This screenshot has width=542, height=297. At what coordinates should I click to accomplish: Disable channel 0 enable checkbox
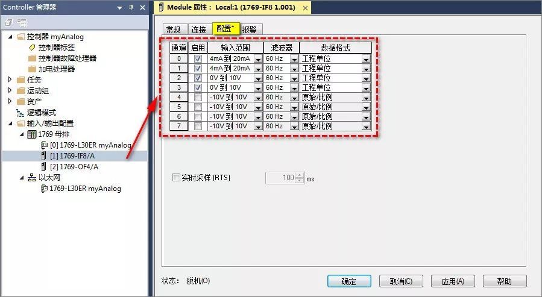tap(198, 59)
